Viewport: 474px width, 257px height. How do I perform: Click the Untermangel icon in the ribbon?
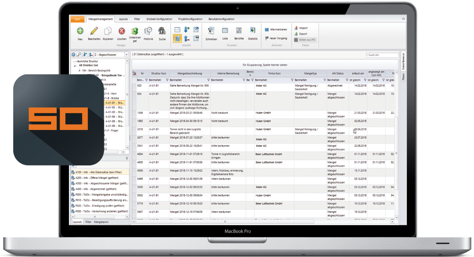(135, 31)
